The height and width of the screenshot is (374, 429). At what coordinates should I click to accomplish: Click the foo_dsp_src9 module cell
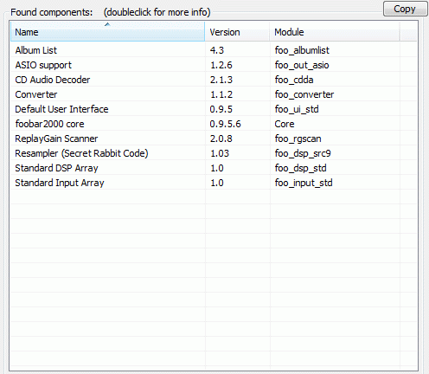(303, 153)
